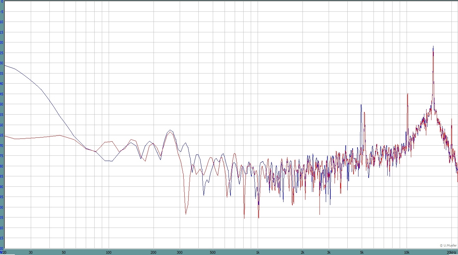
Task: Select the 100 frequency axis label
Action: point(109,252)
